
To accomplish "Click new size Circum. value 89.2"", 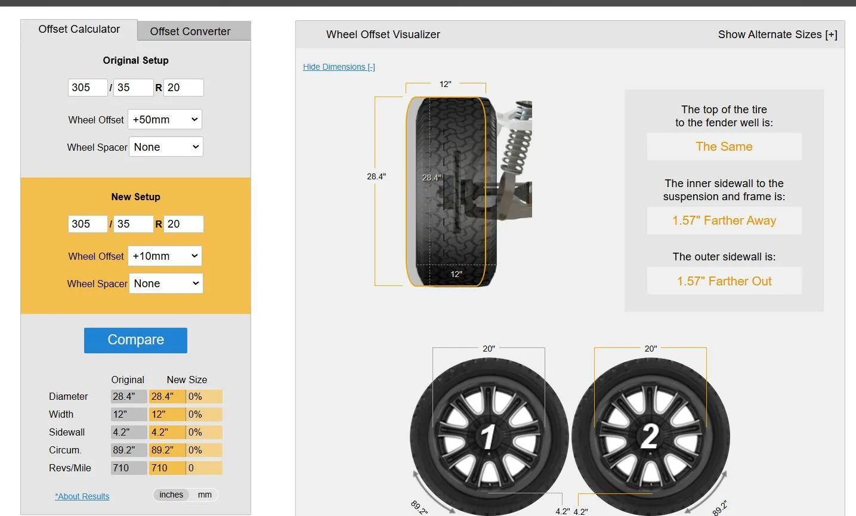I will (167, 450).
